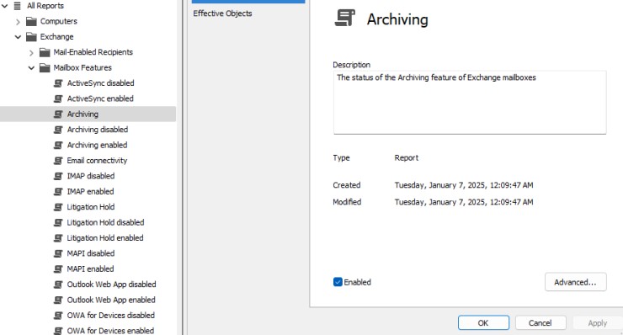Click the Exchange folder icon
623x335 pixels.
point(31,37)
